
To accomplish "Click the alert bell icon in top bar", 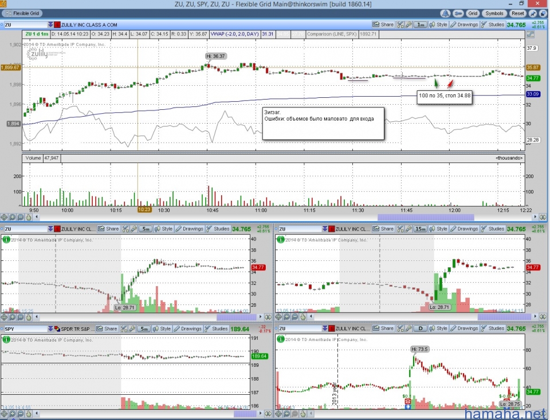I will [446, 13].
